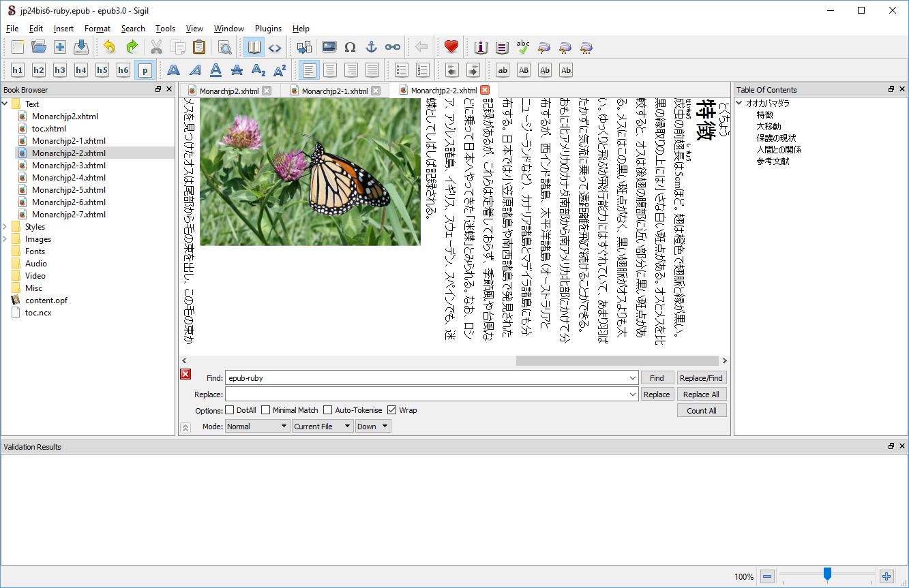Toggle the h3 heading style
Screen dimensions: 909x588
60,69
